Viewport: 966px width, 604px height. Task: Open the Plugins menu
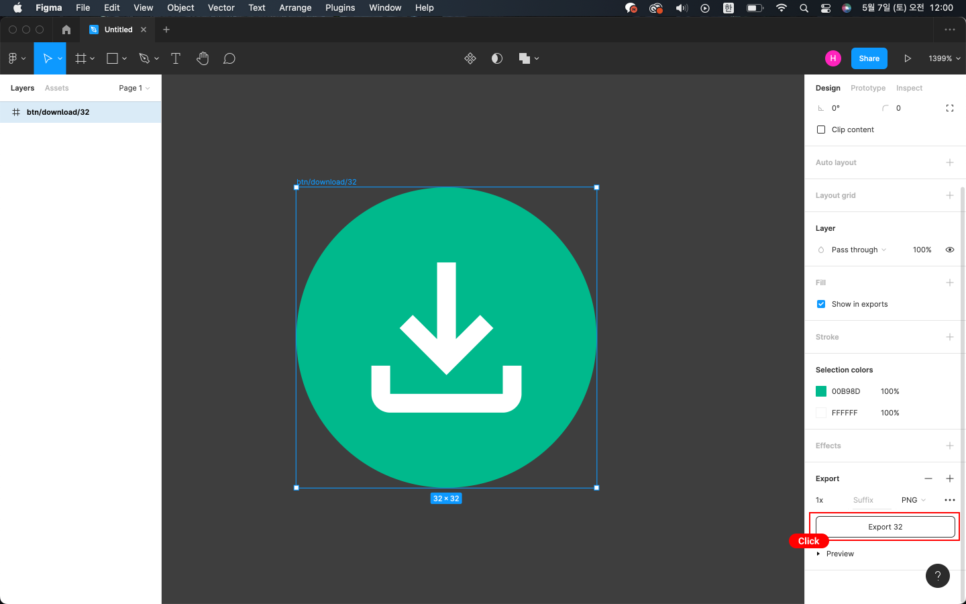click(x=340, y=8)
